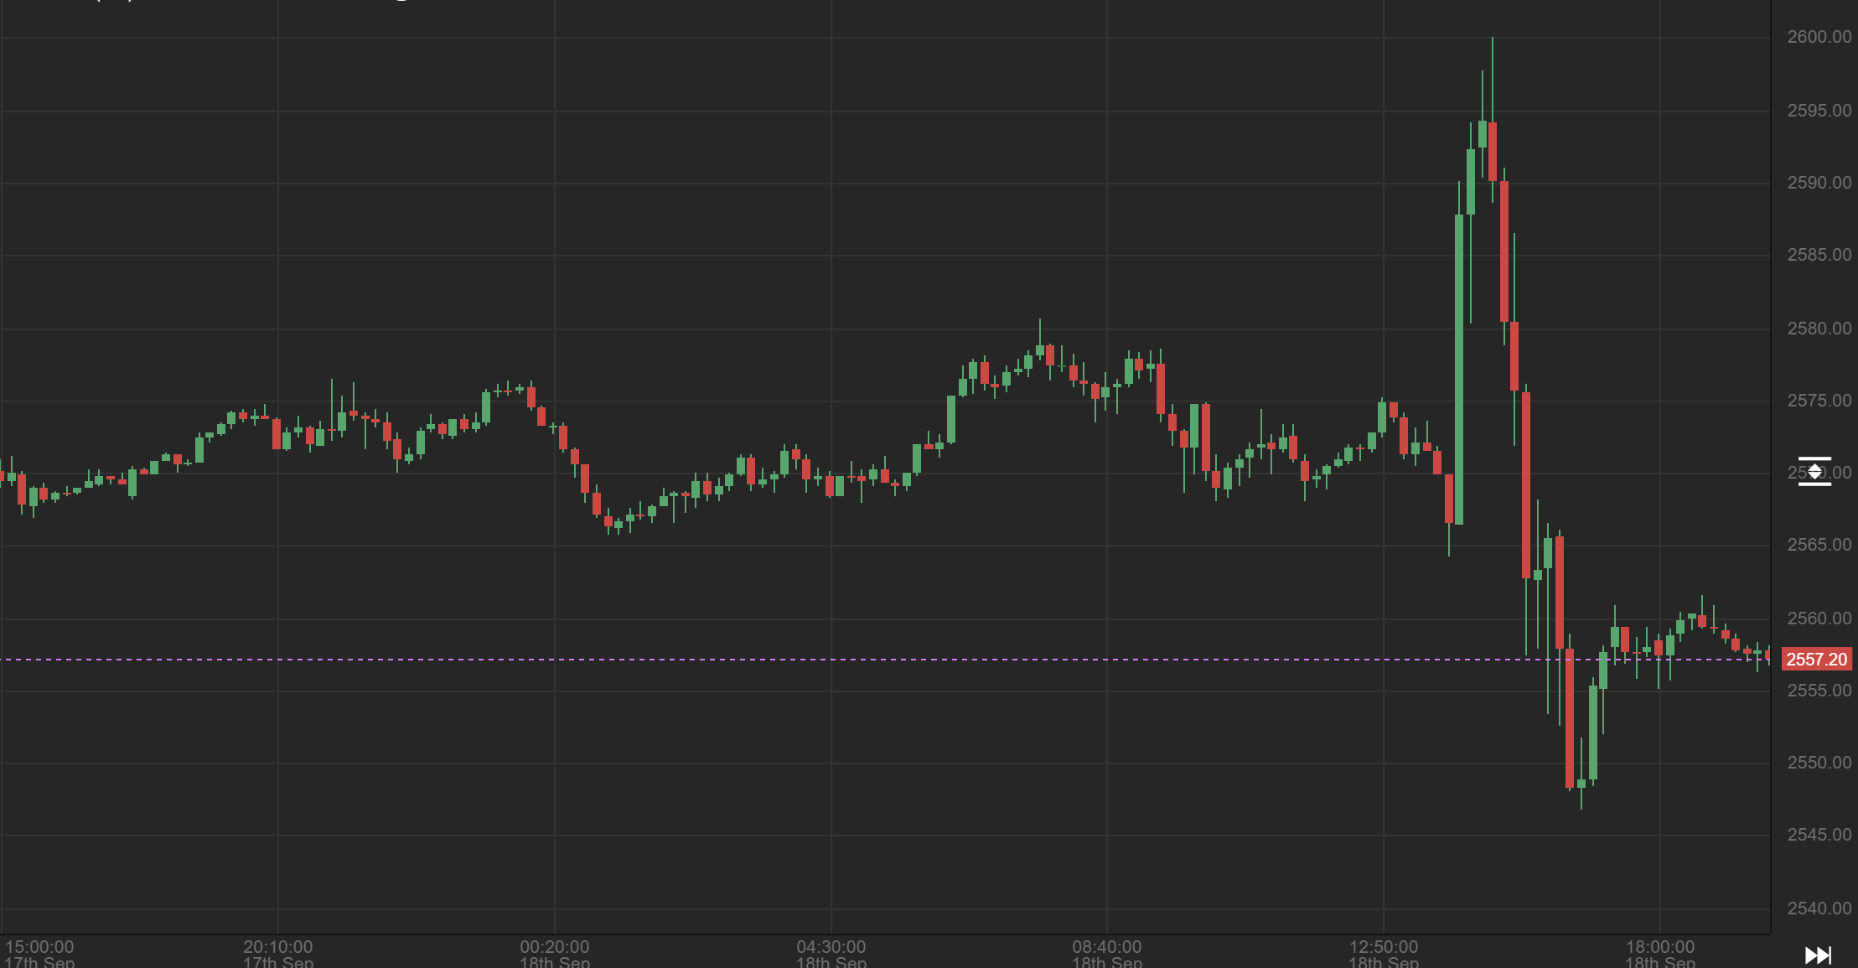The height and width of the screenshot is (968, 1858).
Task: Click the vertical price scale auto-fit icon
Action: [x=1814, y=471]
